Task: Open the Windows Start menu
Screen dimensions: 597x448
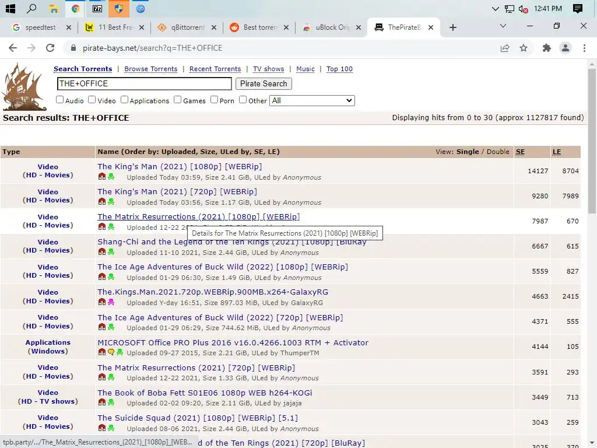Action: 10,8
